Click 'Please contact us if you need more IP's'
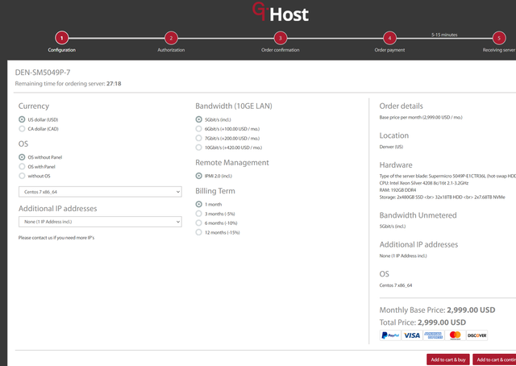The width and height of the screenshot is (516, 366). [56, 238]
